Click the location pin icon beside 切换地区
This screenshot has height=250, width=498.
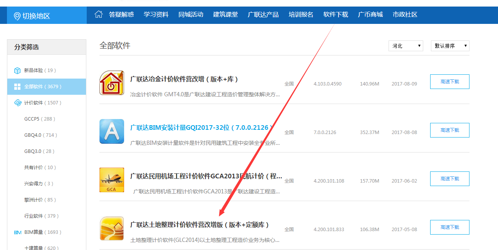(17, 16)
